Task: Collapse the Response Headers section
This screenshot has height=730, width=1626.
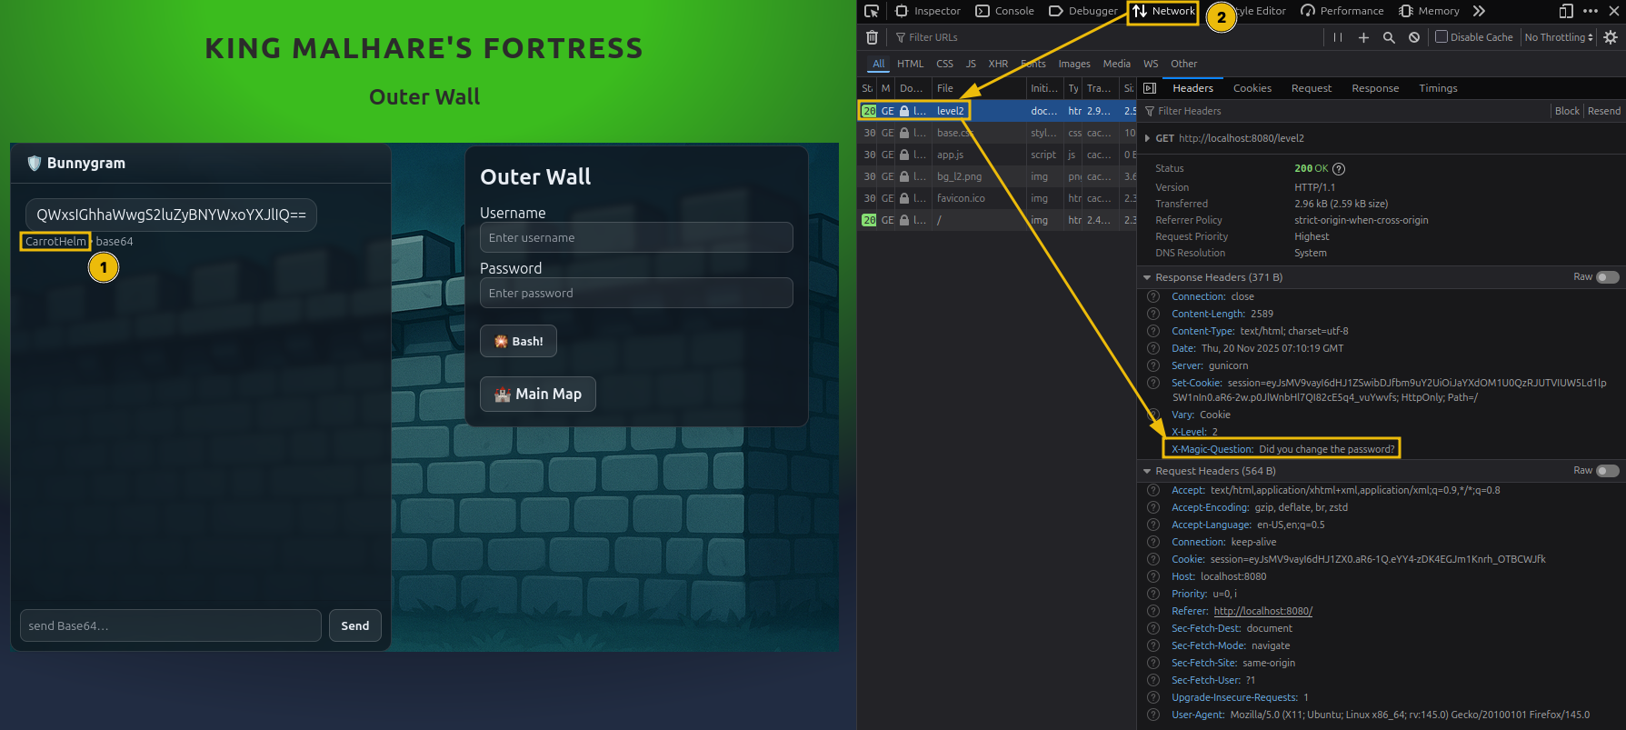Action: coord(1147,277)
